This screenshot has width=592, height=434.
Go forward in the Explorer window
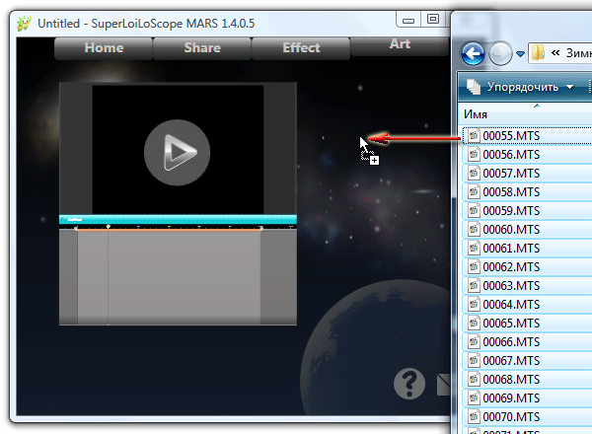coord(500,54)
